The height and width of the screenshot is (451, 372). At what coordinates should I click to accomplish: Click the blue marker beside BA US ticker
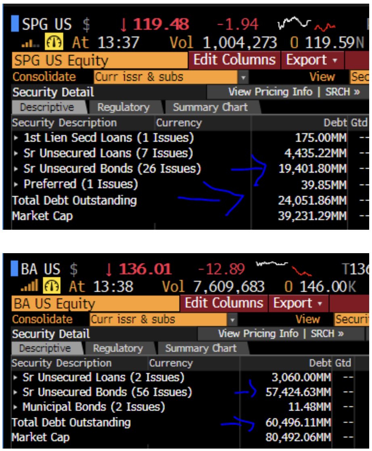(15, 268)
